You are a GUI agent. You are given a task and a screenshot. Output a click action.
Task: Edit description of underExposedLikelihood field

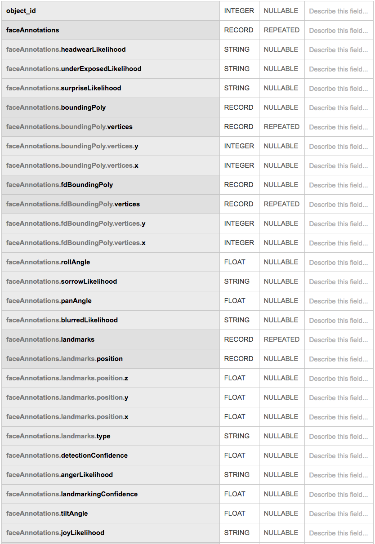pos(338,69)
